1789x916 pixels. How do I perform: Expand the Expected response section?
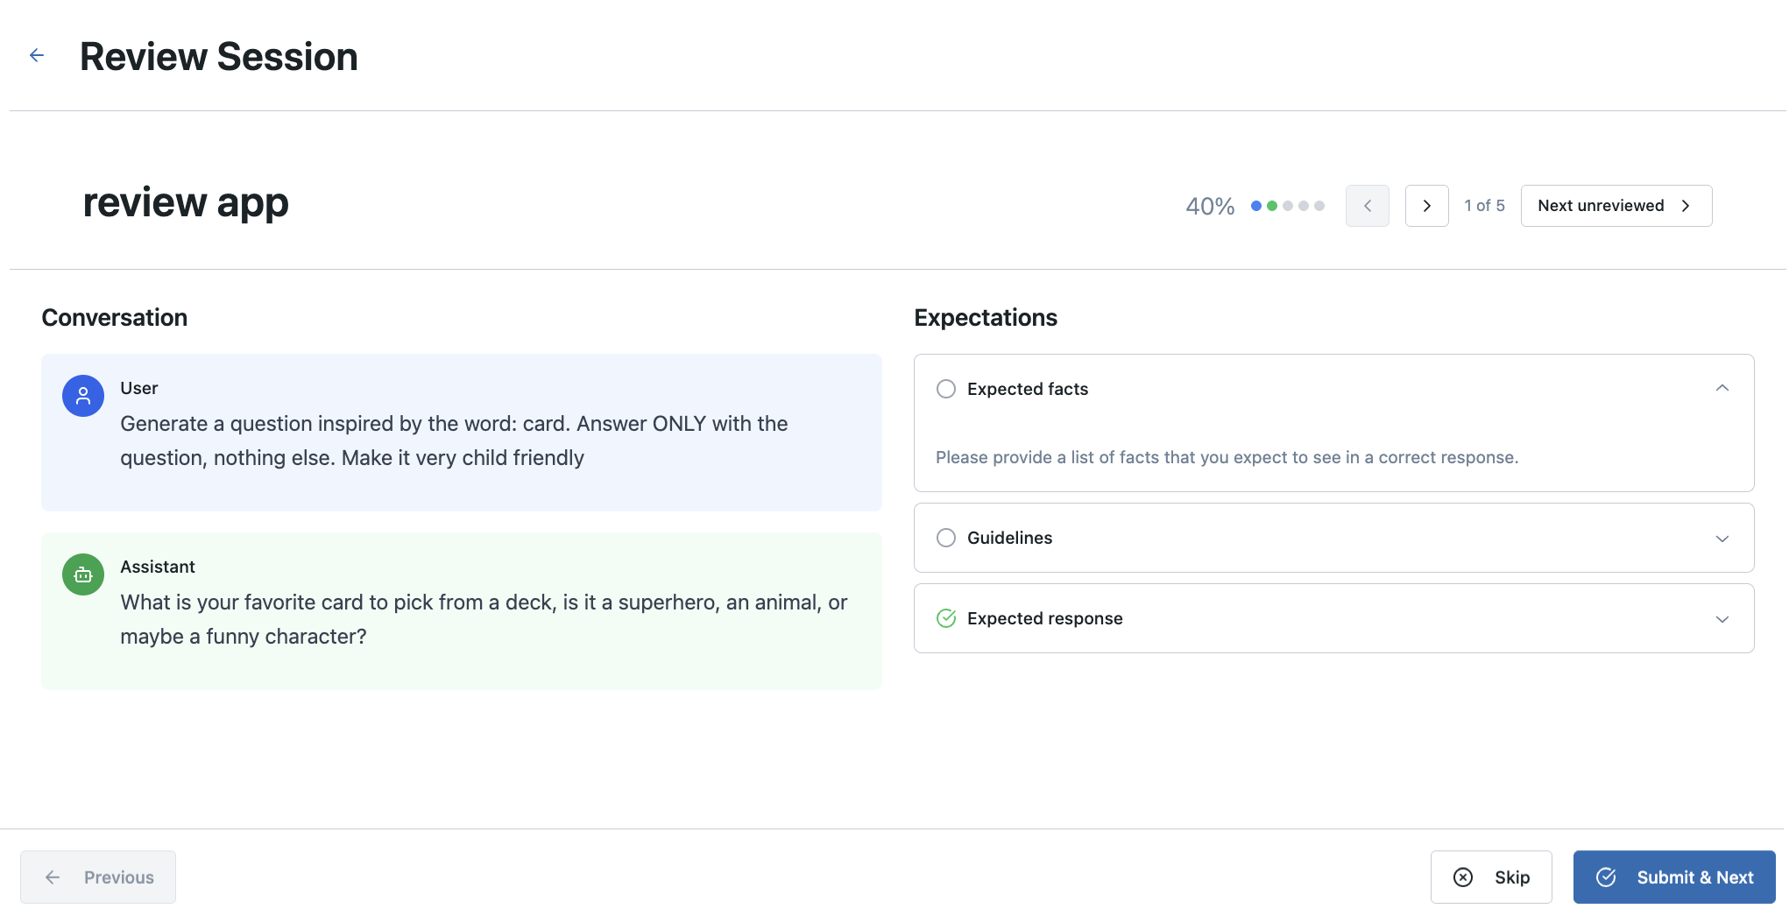click(x=1722, y=619)
